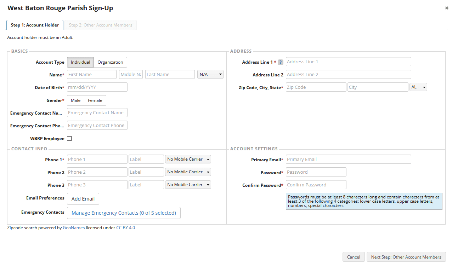Open the CC BY 4.0 license link
Screen dimensions: 452x266
[125, 228]
